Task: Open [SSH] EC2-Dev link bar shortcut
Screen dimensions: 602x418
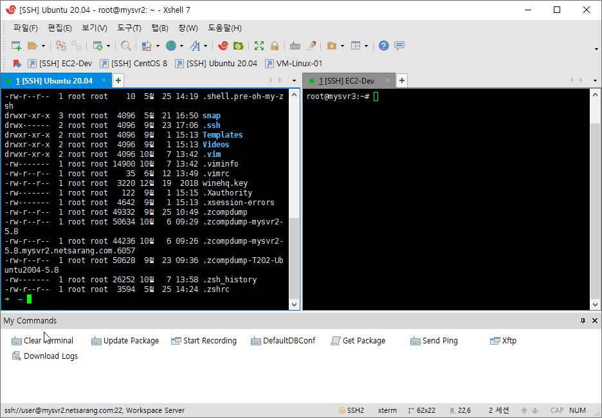Action: (60, 63)
